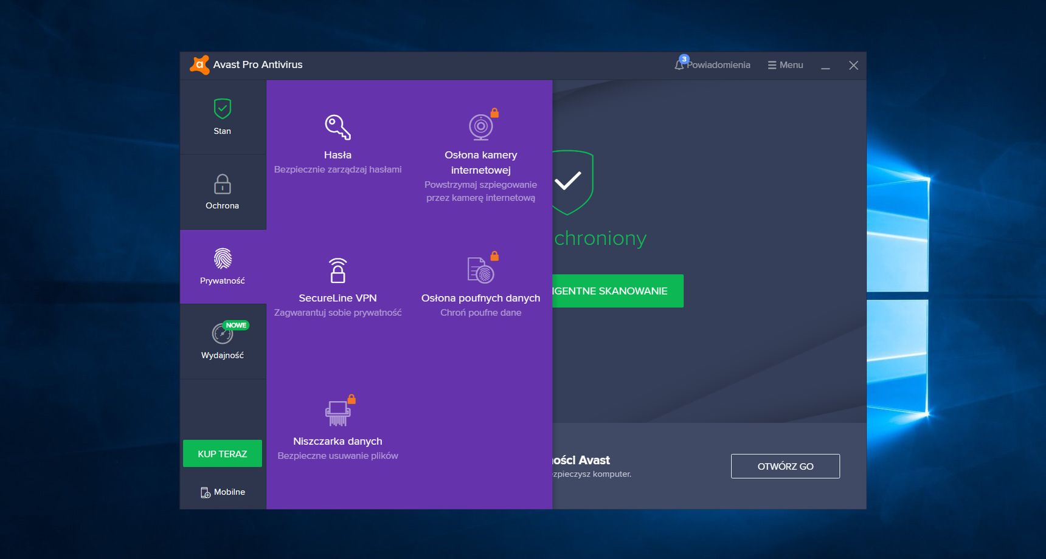Open the Powiadomienia bell icon

[x=679, y=65]
